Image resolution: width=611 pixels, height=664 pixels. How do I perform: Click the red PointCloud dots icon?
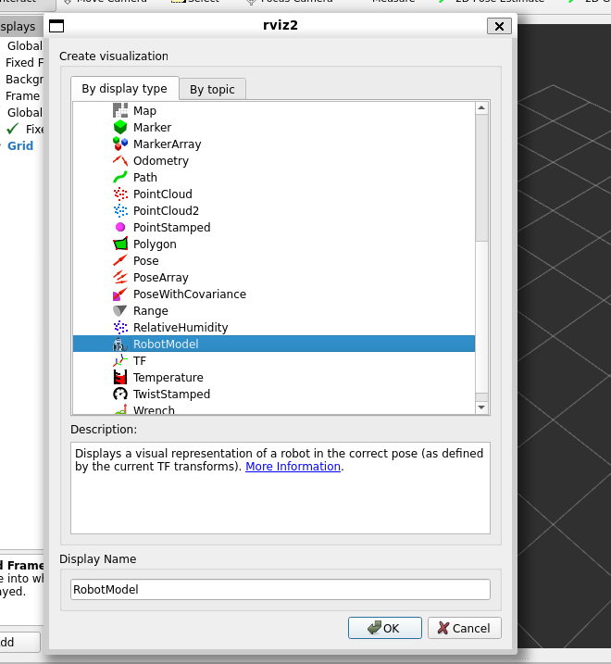point(120,194)
